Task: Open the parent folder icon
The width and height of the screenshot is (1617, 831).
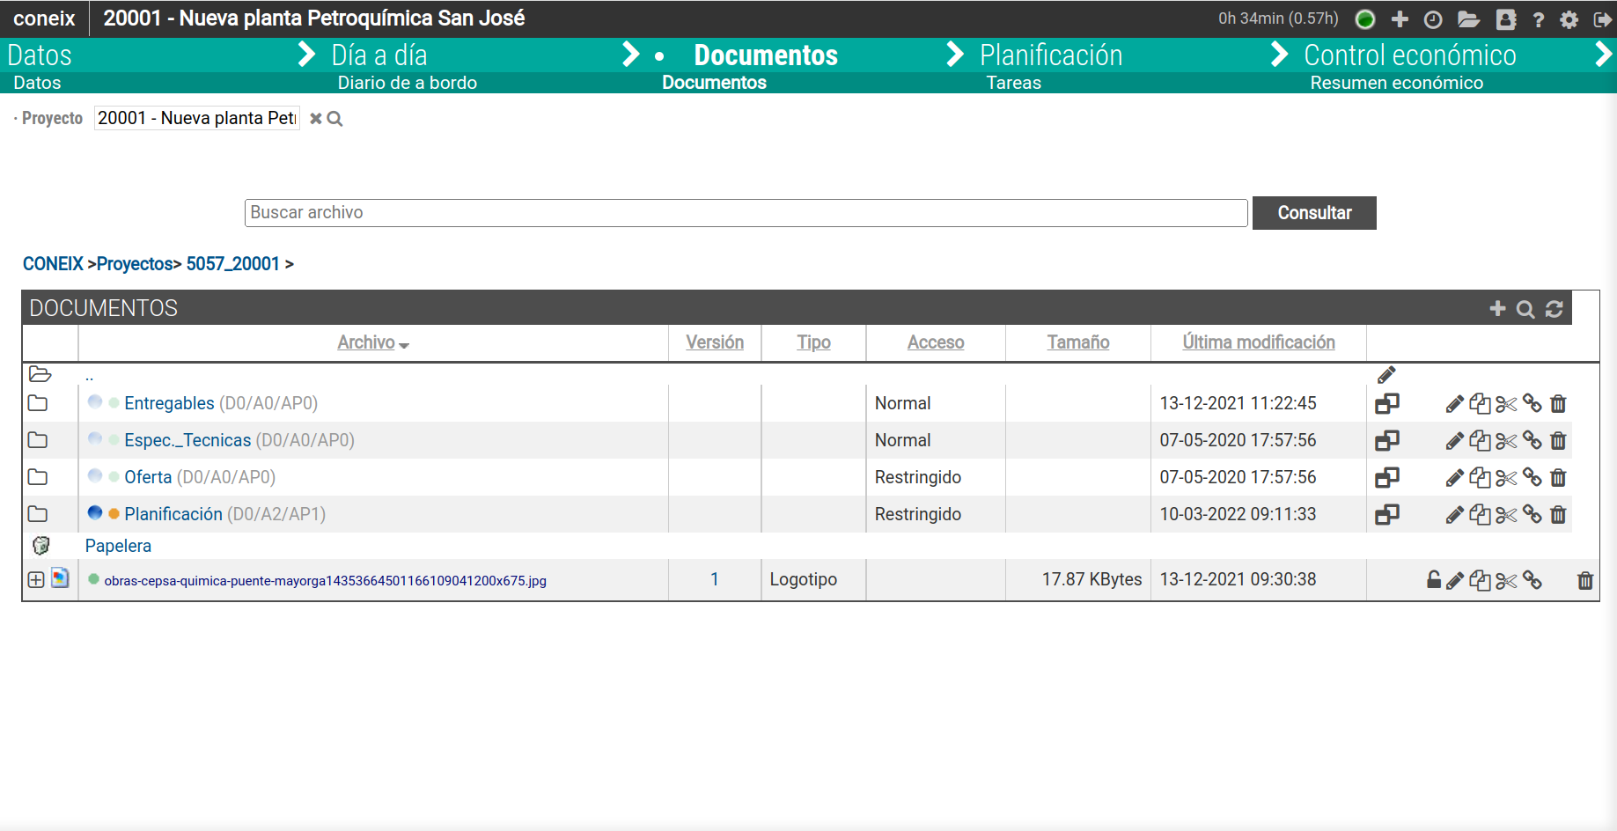Action: 40,374
